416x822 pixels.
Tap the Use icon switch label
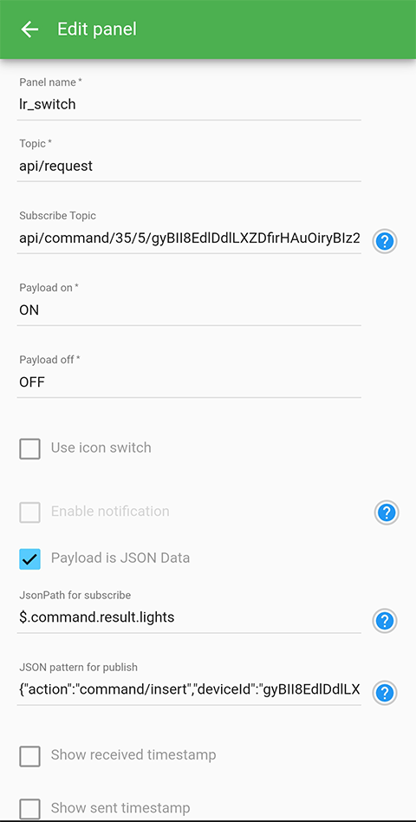point(101,447)
